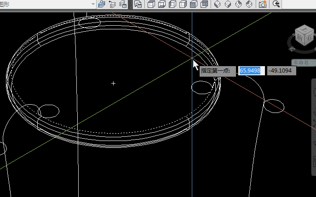Select the Right view icon
Viewport: 316px width, 197px height.
coord(183,4)
